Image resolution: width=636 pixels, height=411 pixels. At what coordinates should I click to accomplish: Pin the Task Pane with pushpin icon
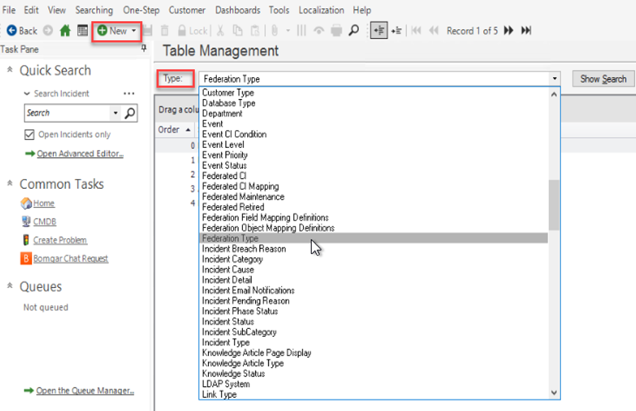tap(144, 49)
